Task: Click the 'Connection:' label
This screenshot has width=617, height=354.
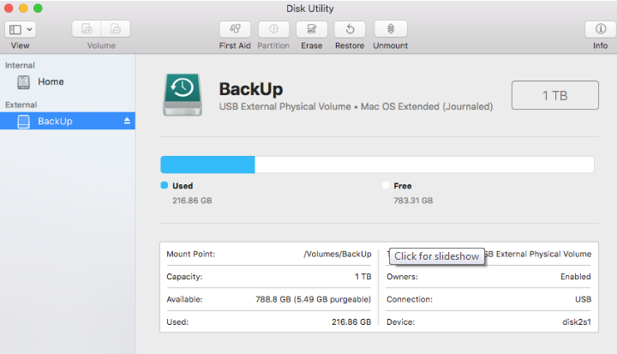Action: 410,299
